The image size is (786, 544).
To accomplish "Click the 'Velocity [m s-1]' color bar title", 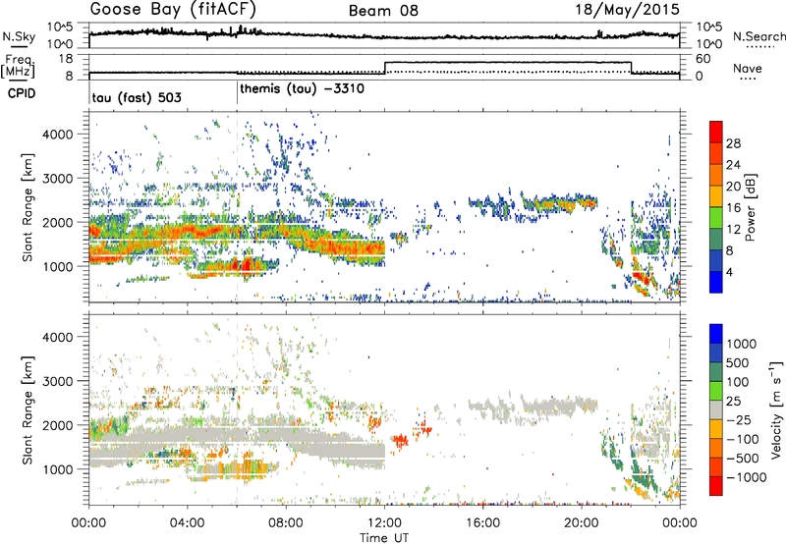I will tap(776, 409).
